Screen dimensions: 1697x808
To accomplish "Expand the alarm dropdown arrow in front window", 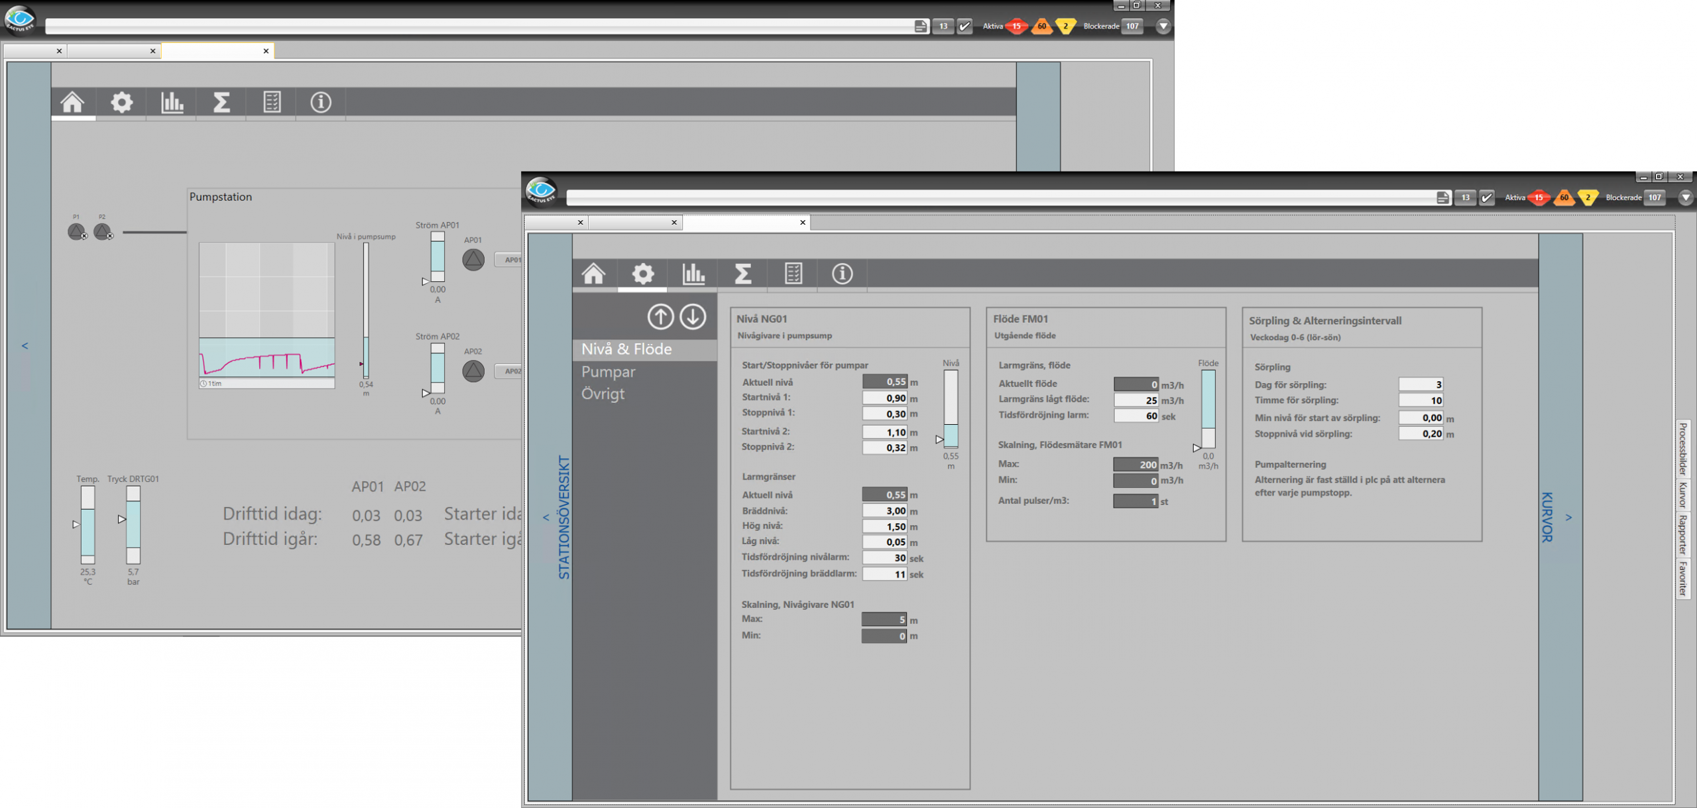I will point(1685,198).
